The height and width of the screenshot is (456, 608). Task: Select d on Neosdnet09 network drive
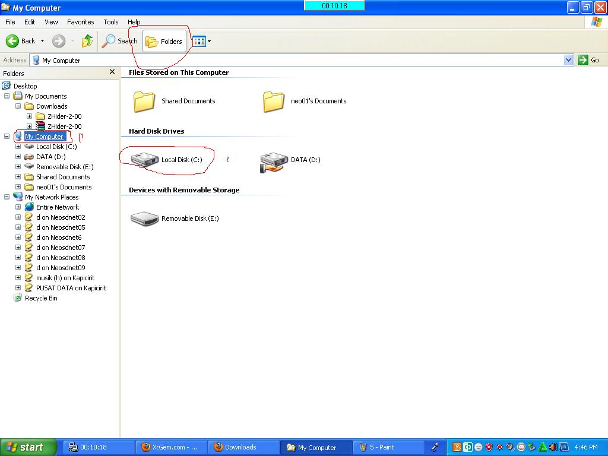click(x=61, y=268)
